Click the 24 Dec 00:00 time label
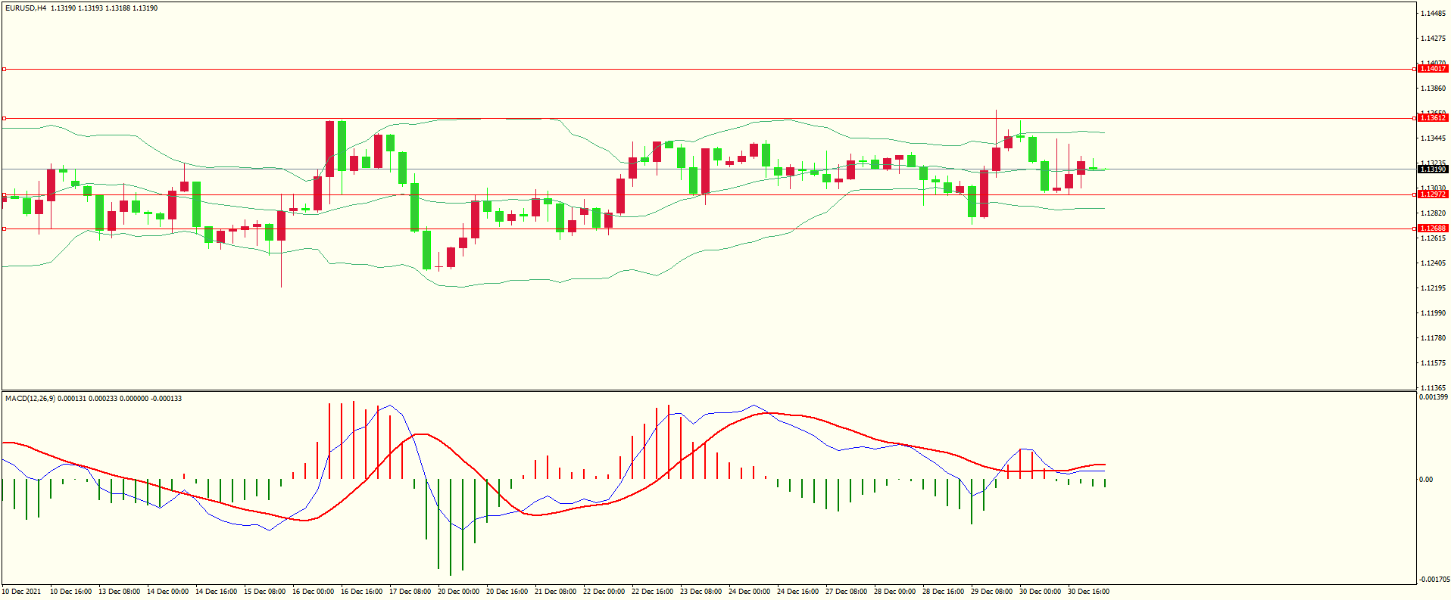This screenshot has height=600, width=1451. (x=749, y=592)
